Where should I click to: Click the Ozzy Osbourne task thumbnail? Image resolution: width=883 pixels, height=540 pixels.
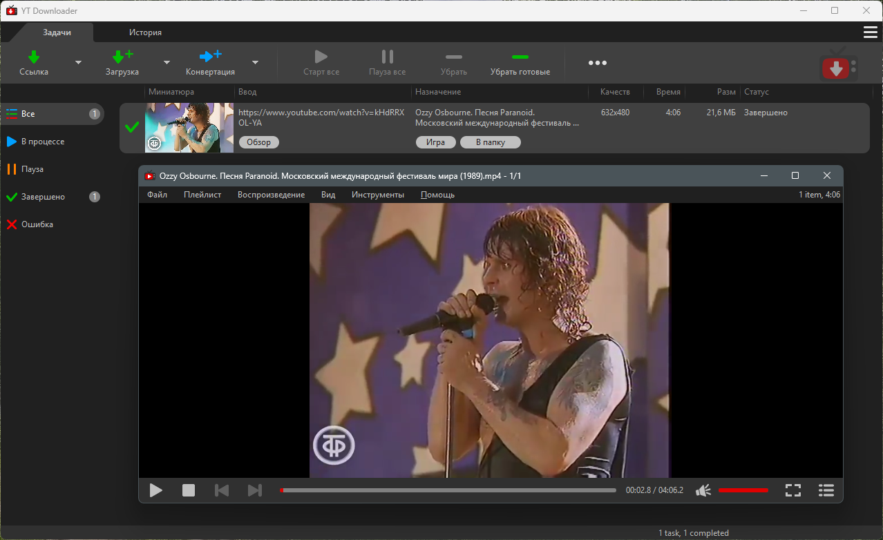pos(189,128)
